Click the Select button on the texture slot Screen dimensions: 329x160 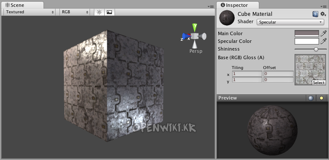[319, 82]
